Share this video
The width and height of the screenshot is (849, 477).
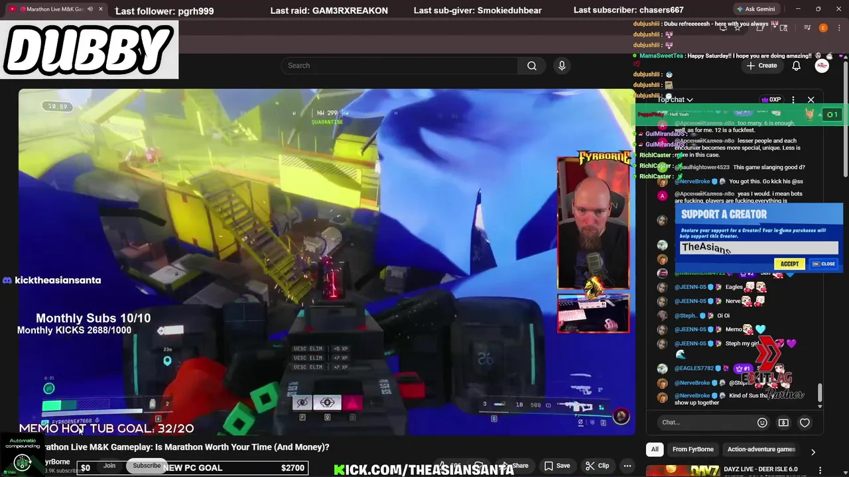click(516, 466)
